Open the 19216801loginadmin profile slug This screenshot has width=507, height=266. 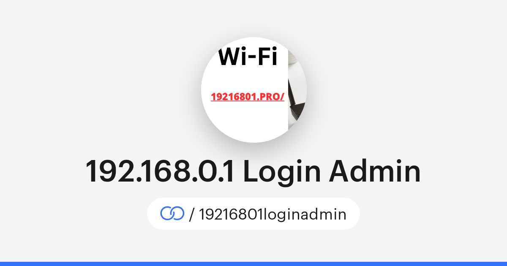[x=273, y=214]
